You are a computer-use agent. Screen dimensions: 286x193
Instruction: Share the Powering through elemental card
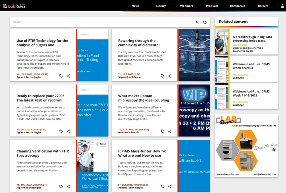click(x=170, y=76)
